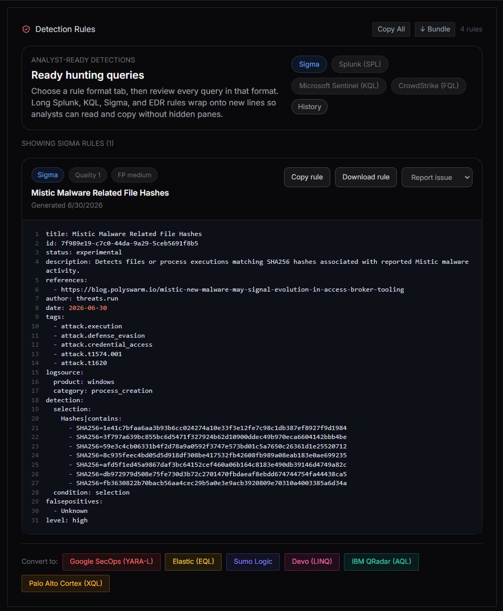Click the Detection Rules shield icon
The height and width of the screenshot is (611, 503).
pos(26,29)
